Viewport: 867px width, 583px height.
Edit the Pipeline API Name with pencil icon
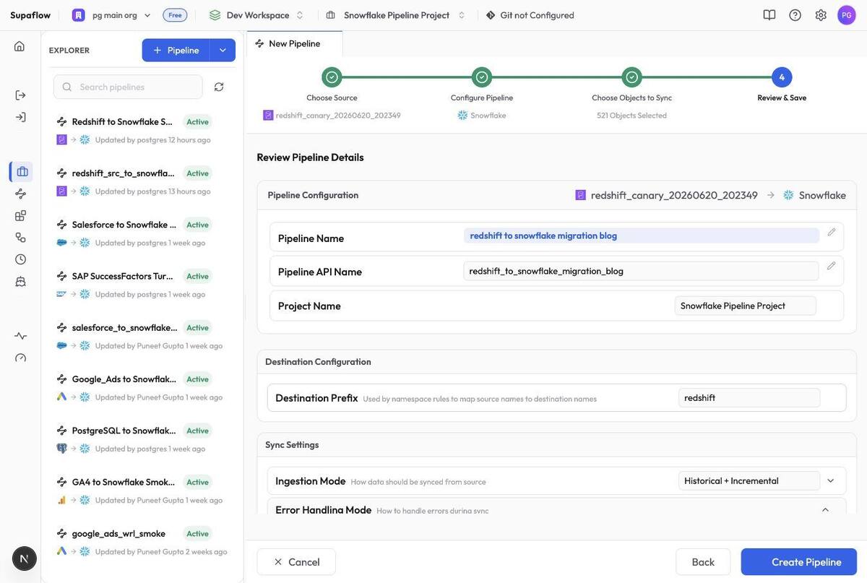click(x=832, y=266)
